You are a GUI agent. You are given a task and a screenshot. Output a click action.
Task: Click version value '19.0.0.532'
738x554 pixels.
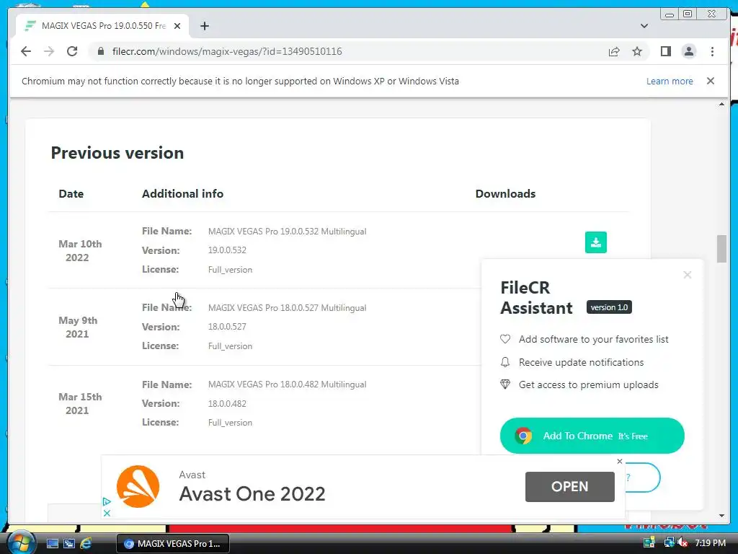coord(227,250)
